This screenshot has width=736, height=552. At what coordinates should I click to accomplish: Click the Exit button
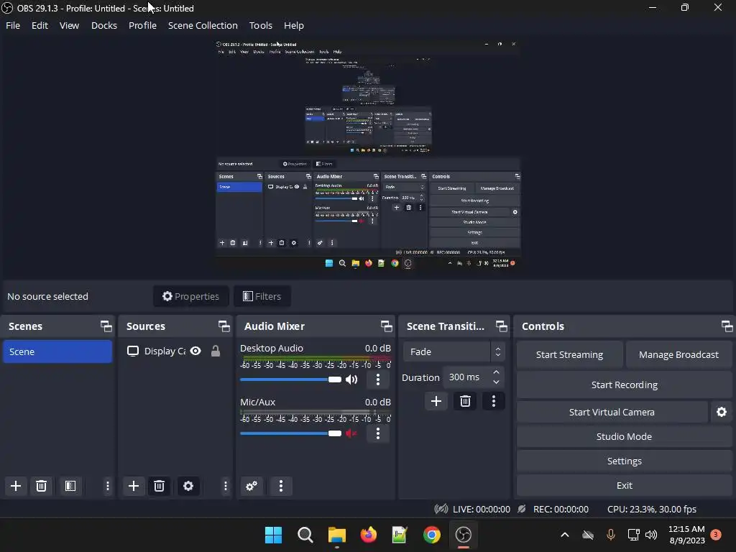coord(624,485)
